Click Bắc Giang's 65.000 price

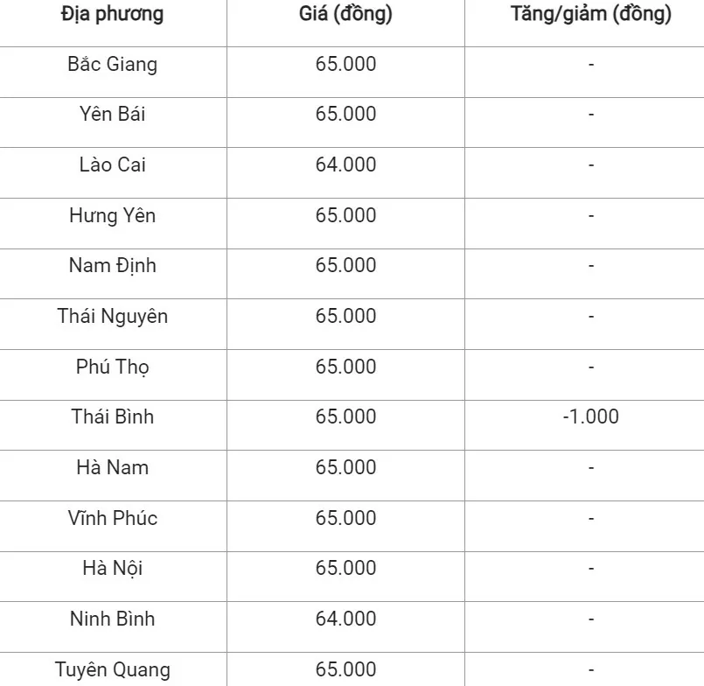tap(345, 65)
